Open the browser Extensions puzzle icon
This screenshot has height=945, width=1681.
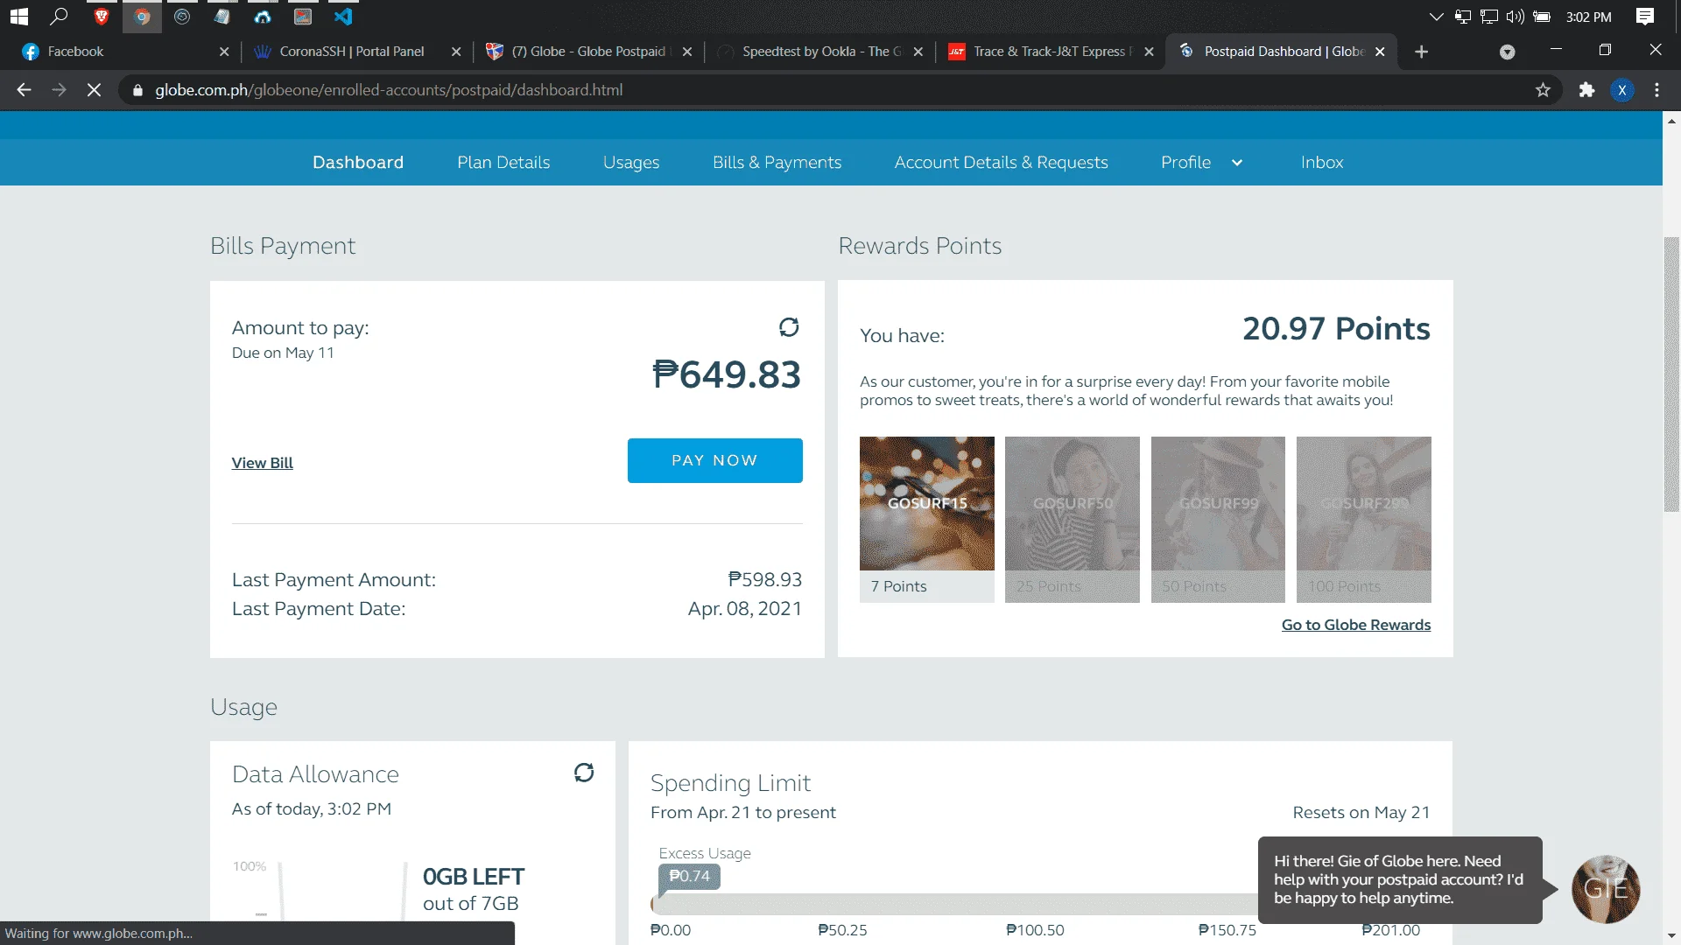pos(1586,90)
